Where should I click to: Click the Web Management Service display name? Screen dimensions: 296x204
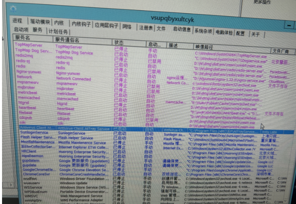pyautogui.click(x=81, y=196)
